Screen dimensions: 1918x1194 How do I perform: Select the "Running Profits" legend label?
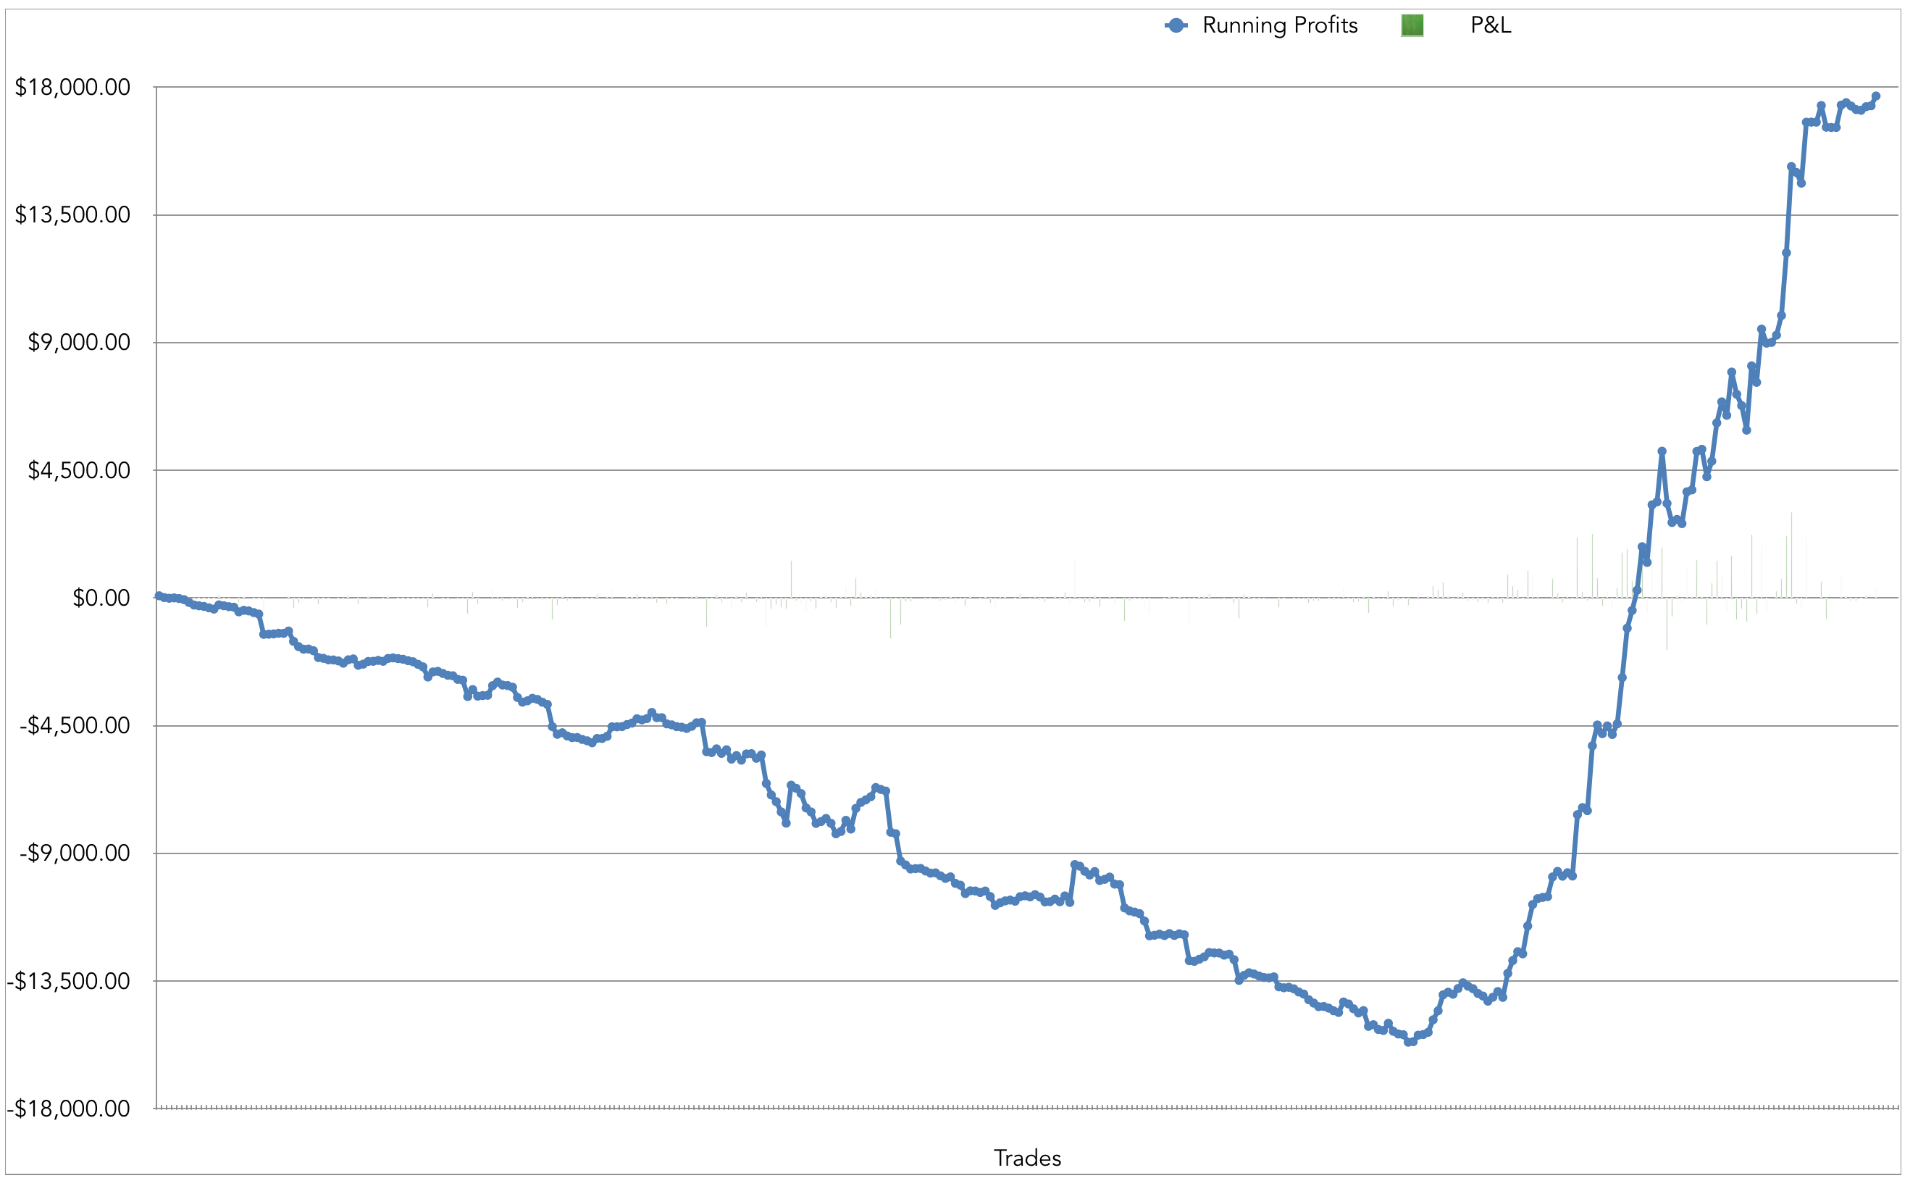[1279, 26]
